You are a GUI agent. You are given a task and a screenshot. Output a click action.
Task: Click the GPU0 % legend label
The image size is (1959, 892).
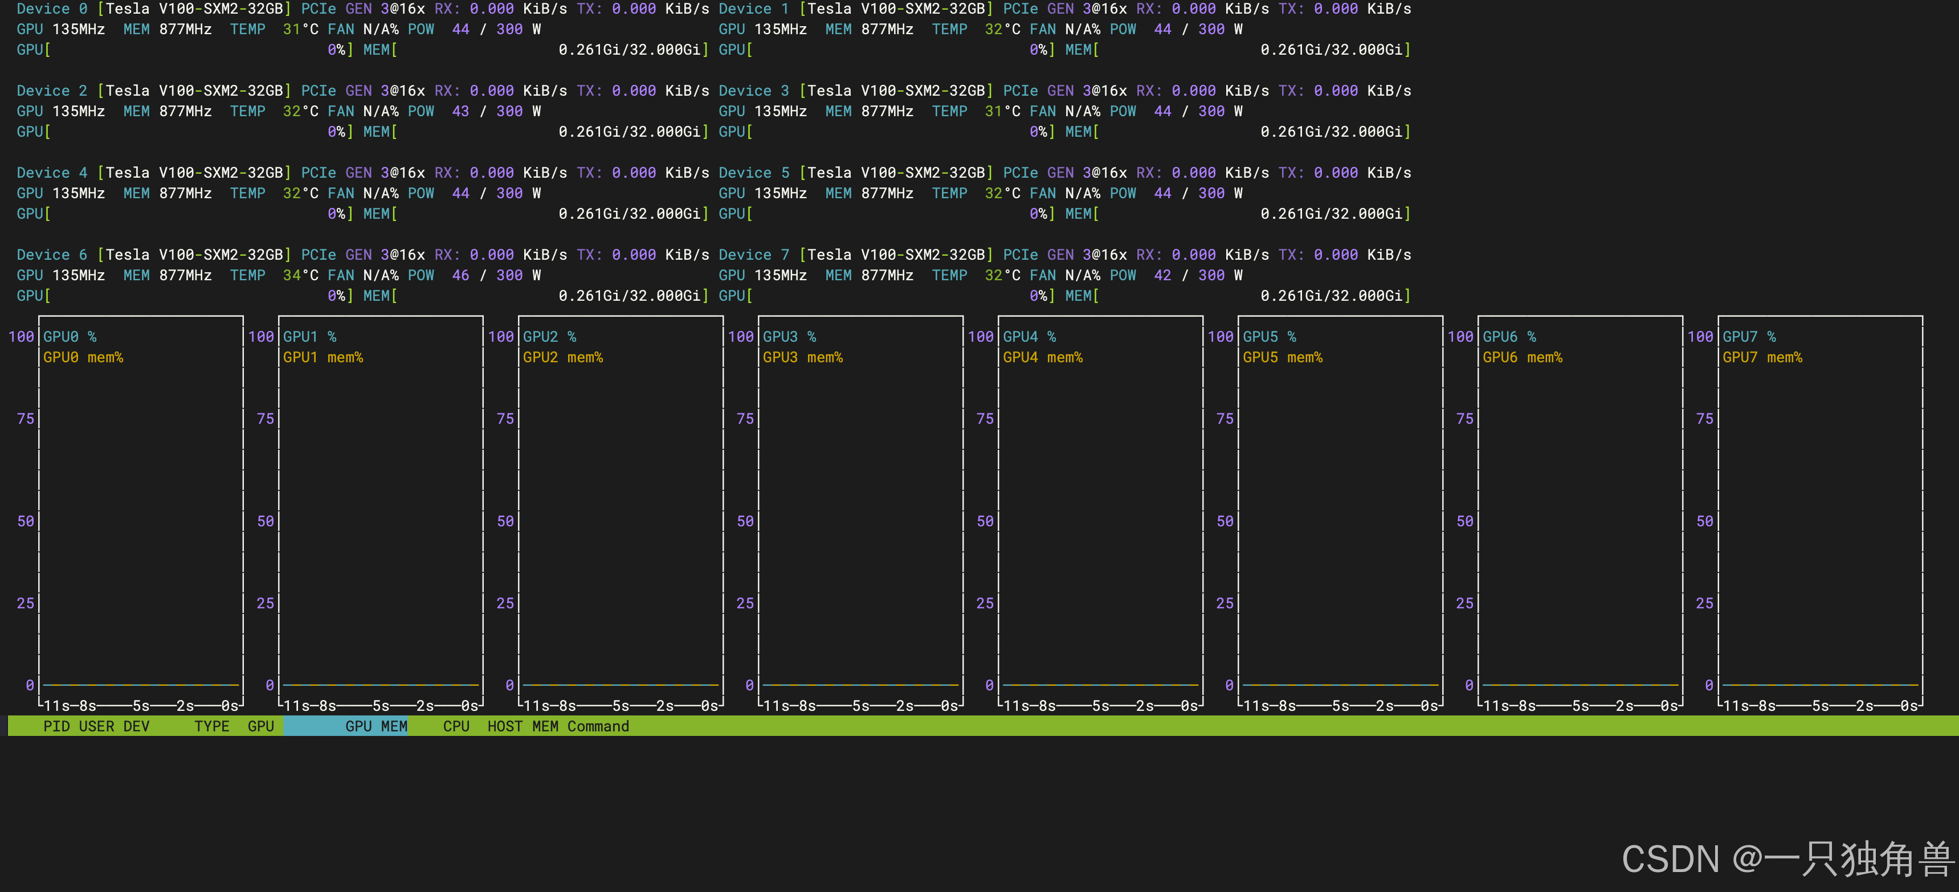pyautogui.click(x=69, y=337)
